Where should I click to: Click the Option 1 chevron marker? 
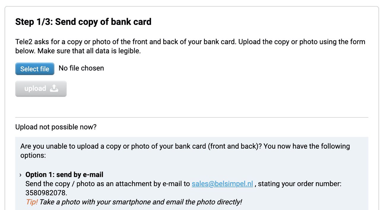coord(20,175)
